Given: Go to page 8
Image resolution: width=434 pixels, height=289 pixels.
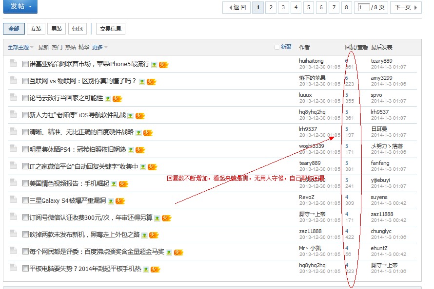Looking at the screenshot, I should pyautogui.click(x=346, y=7).
